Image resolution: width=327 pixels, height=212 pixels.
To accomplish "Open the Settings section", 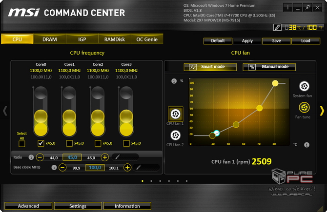I will tap(78, 206).
